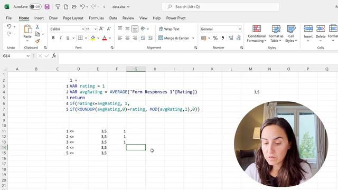
Task: Open the Conditional Formatting dropdown
Action: (256, 34)
